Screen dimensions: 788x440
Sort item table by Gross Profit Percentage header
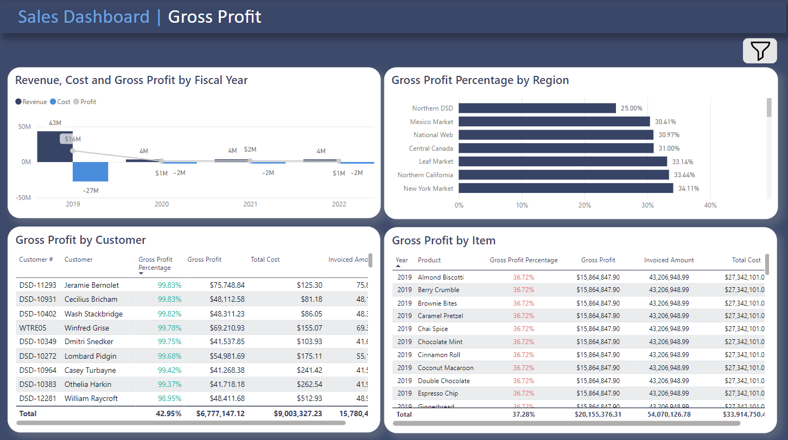(524, 260)
